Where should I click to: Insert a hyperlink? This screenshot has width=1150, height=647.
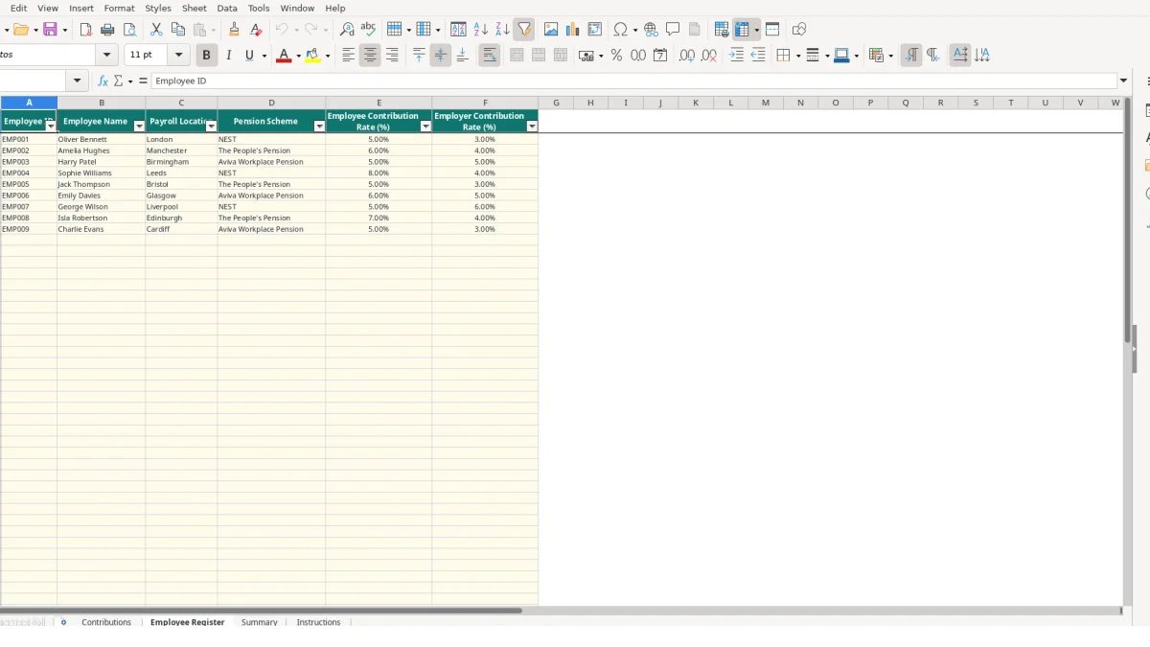coord(651,30)
